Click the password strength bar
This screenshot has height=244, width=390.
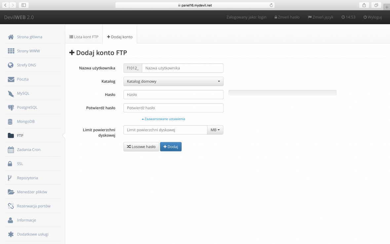pyautogui.click(x=282, y=93)
